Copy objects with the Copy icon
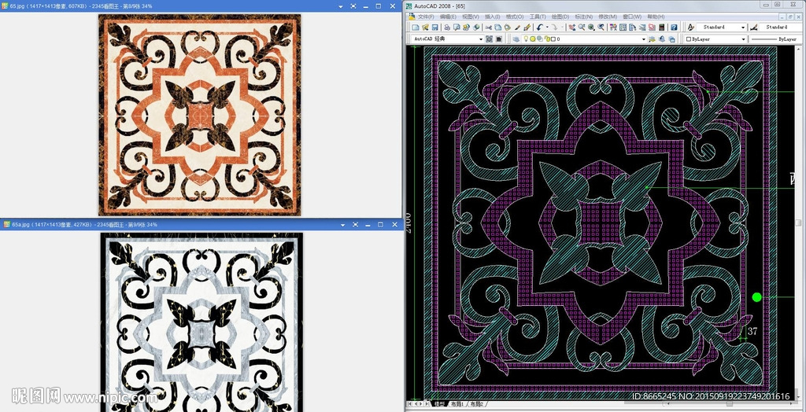The width and height of the screenshot is (806, 412). tap(498, 28)
